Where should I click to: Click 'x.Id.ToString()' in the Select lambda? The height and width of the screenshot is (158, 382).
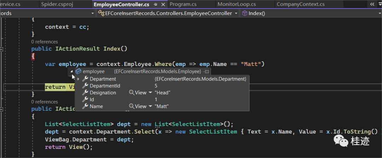click(352, 132)
